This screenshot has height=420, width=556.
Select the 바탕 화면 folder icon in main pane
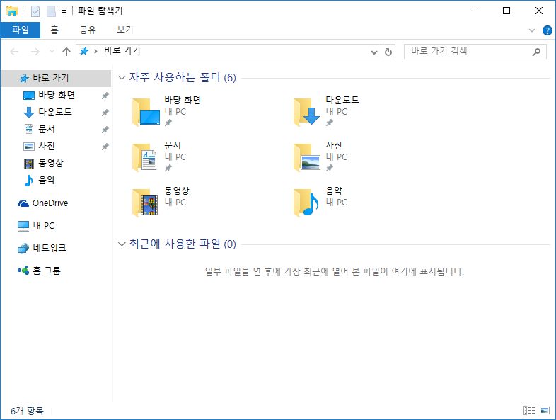146,113
